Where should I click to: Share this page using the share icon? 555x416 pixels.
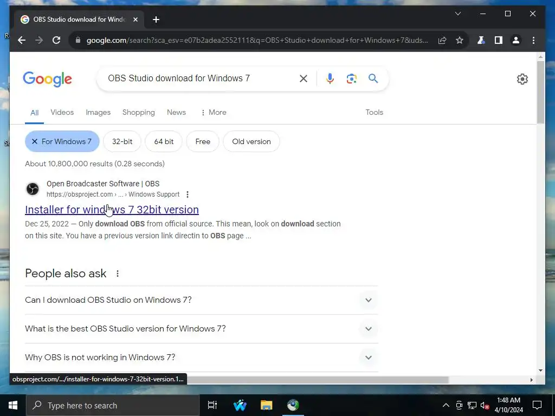[x=442, y=40]
